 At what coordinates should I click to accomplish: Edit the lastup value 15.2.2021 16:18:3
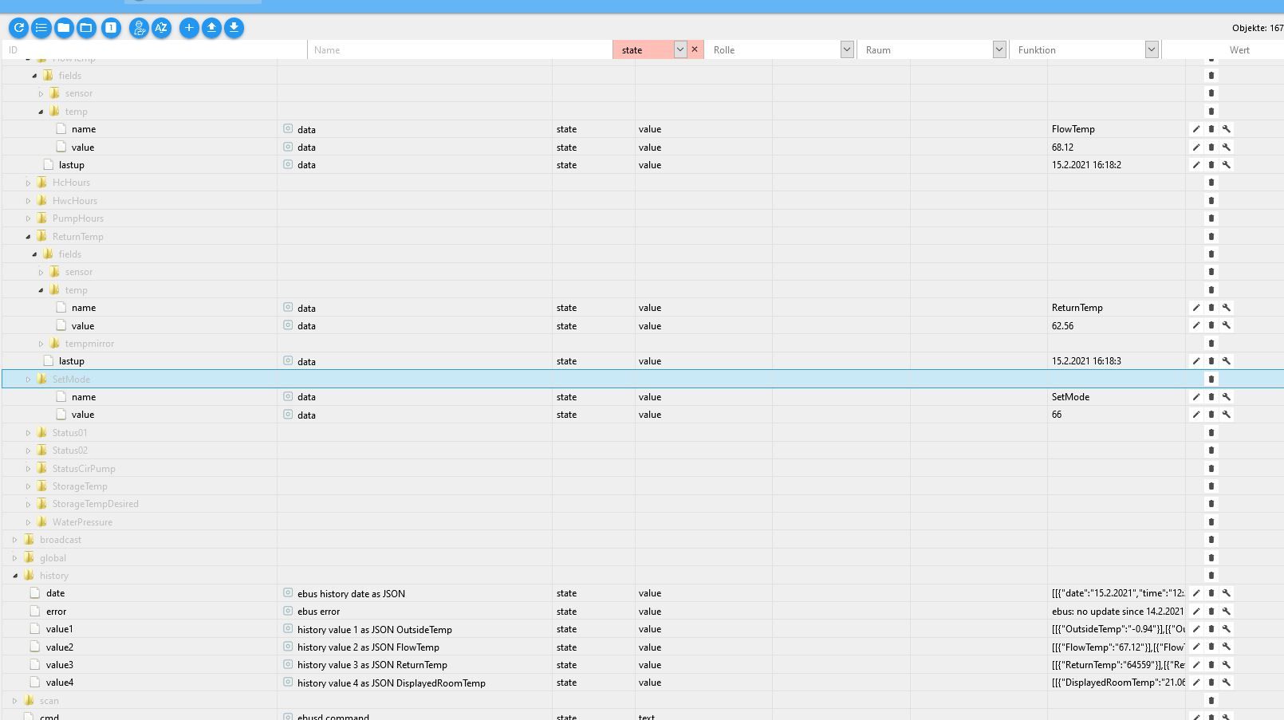tap(1195, 361)
